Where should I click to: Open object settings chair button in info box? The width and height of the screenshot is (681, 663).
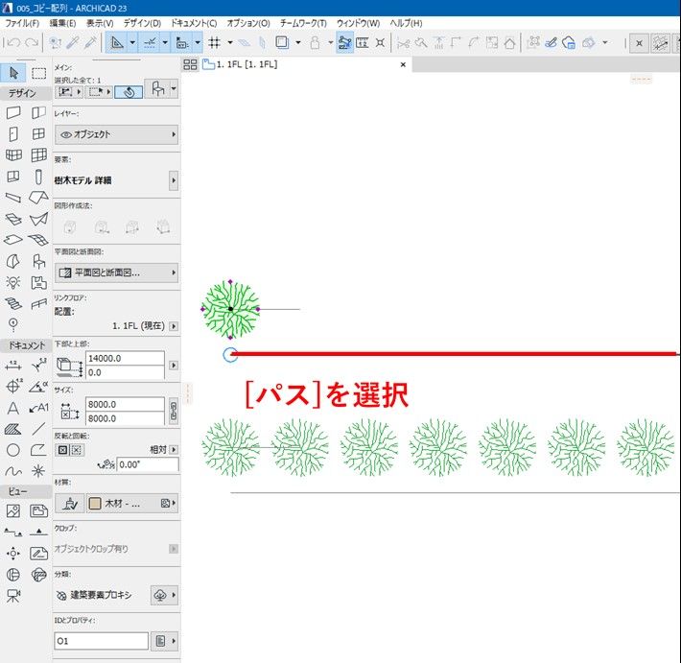click(x=157, y=88)
